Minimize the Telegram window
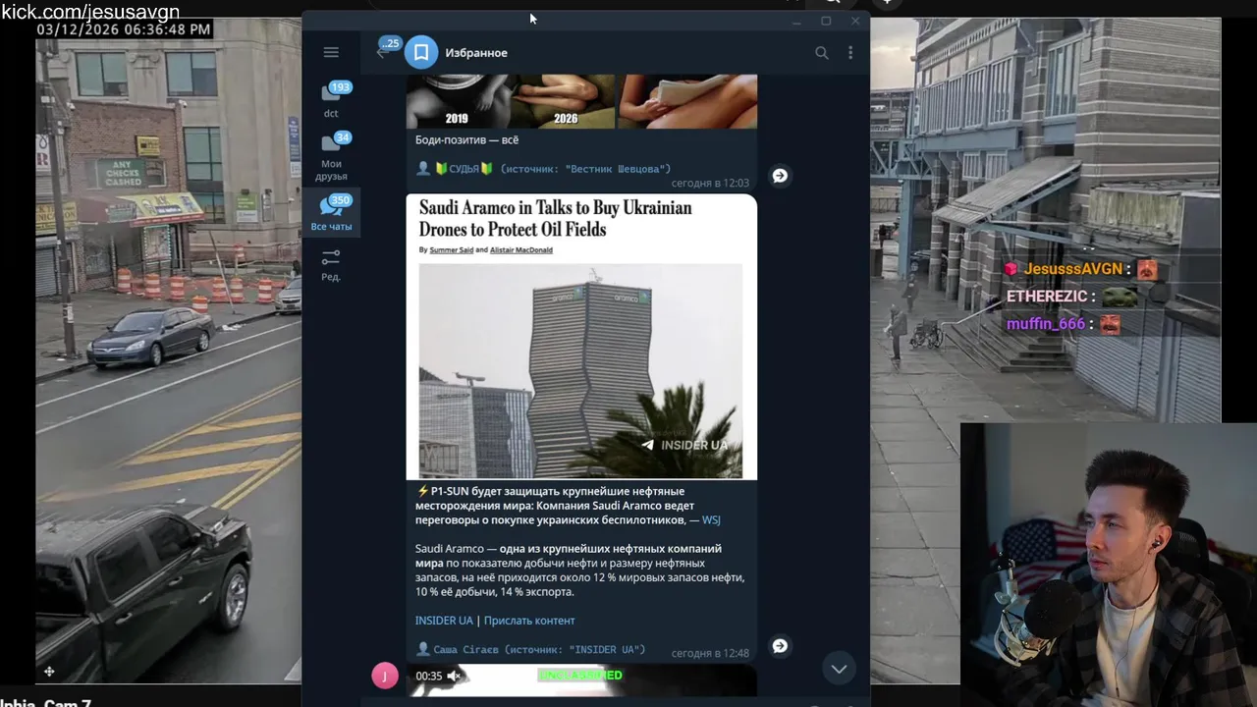The image size is (1257, 707). click(796, 21)
